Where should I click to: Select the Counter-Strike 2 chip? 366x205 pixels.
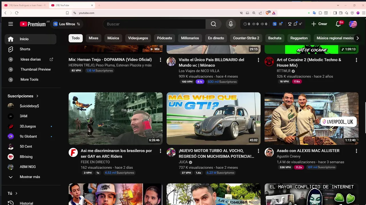(246, 38)
